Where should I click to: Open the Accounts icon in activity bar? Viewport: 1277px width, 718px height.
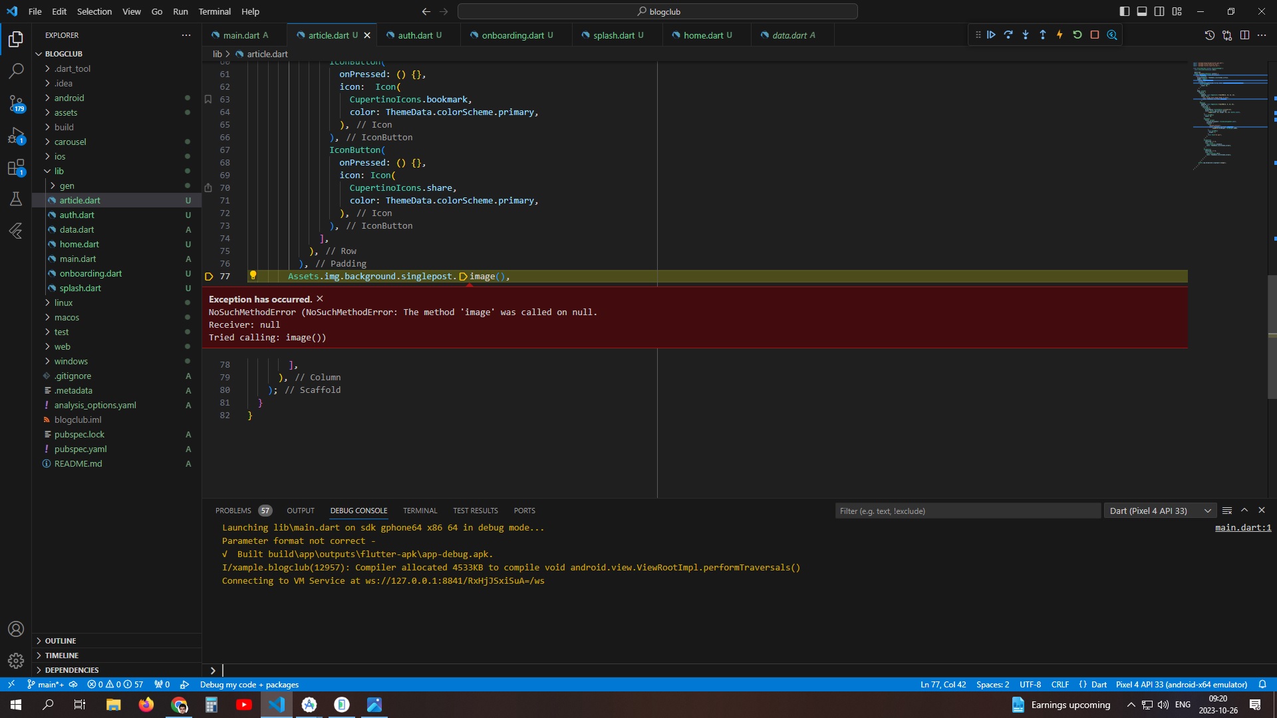point(16,629)
